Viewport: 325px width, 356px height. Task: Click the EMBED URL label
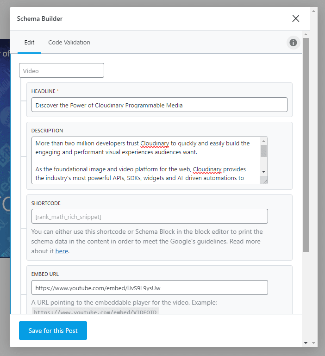(x=45, y=274)
